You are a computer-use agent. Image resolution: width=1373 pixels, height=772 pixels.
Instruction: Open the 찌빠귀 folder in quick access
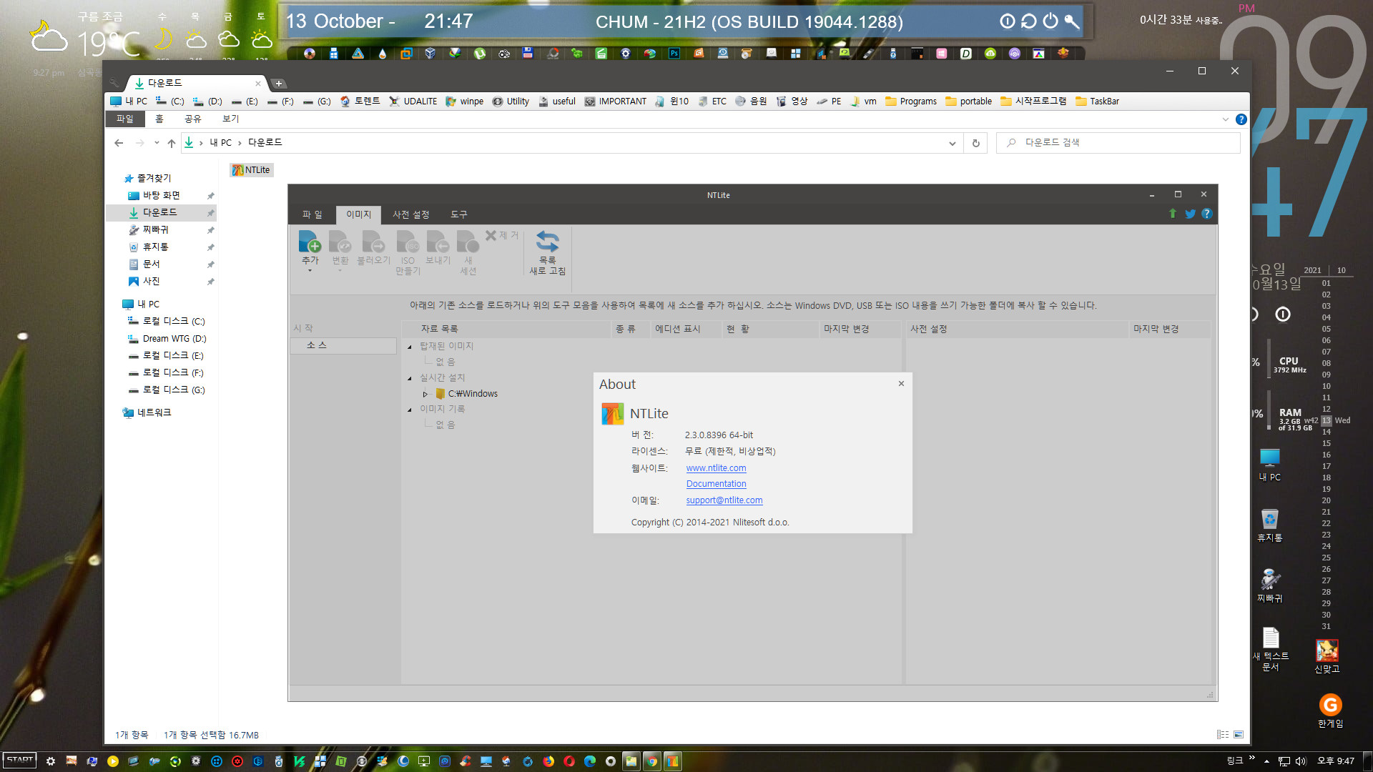tap(155, 229)
